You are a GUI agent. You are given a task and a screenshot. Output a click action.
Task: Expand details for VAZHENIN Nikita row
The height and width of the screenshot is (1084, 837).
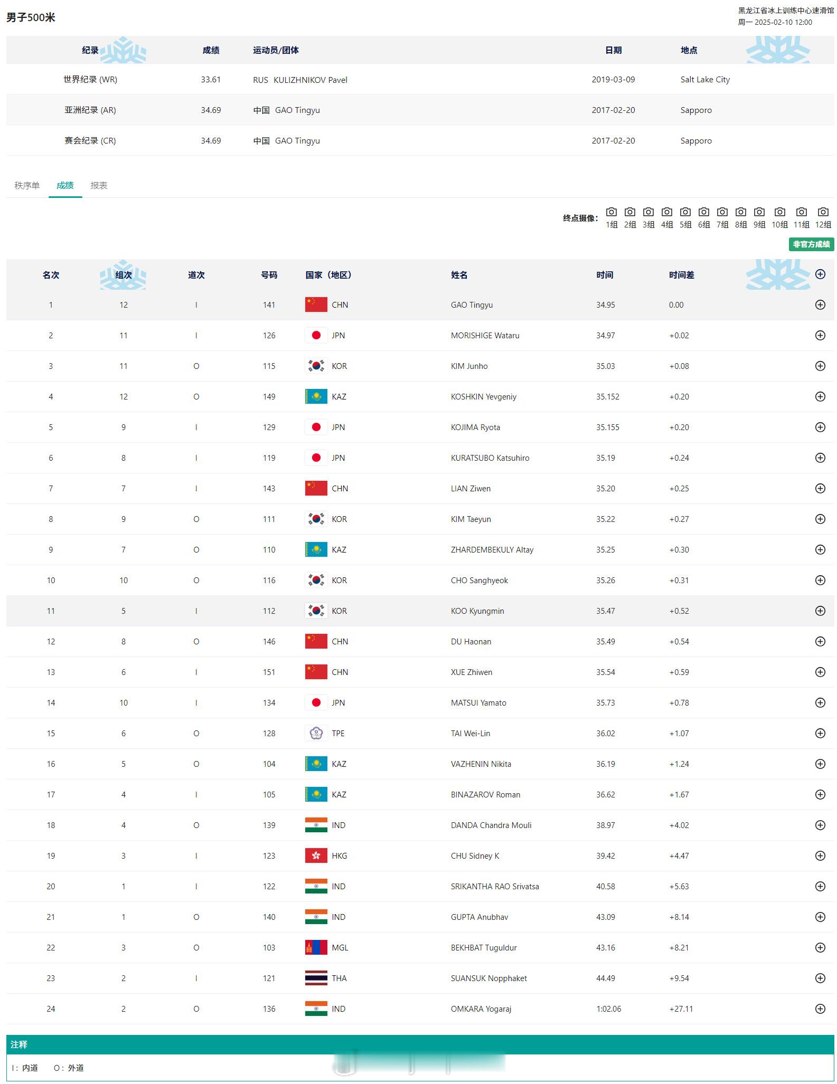(820, 764)
